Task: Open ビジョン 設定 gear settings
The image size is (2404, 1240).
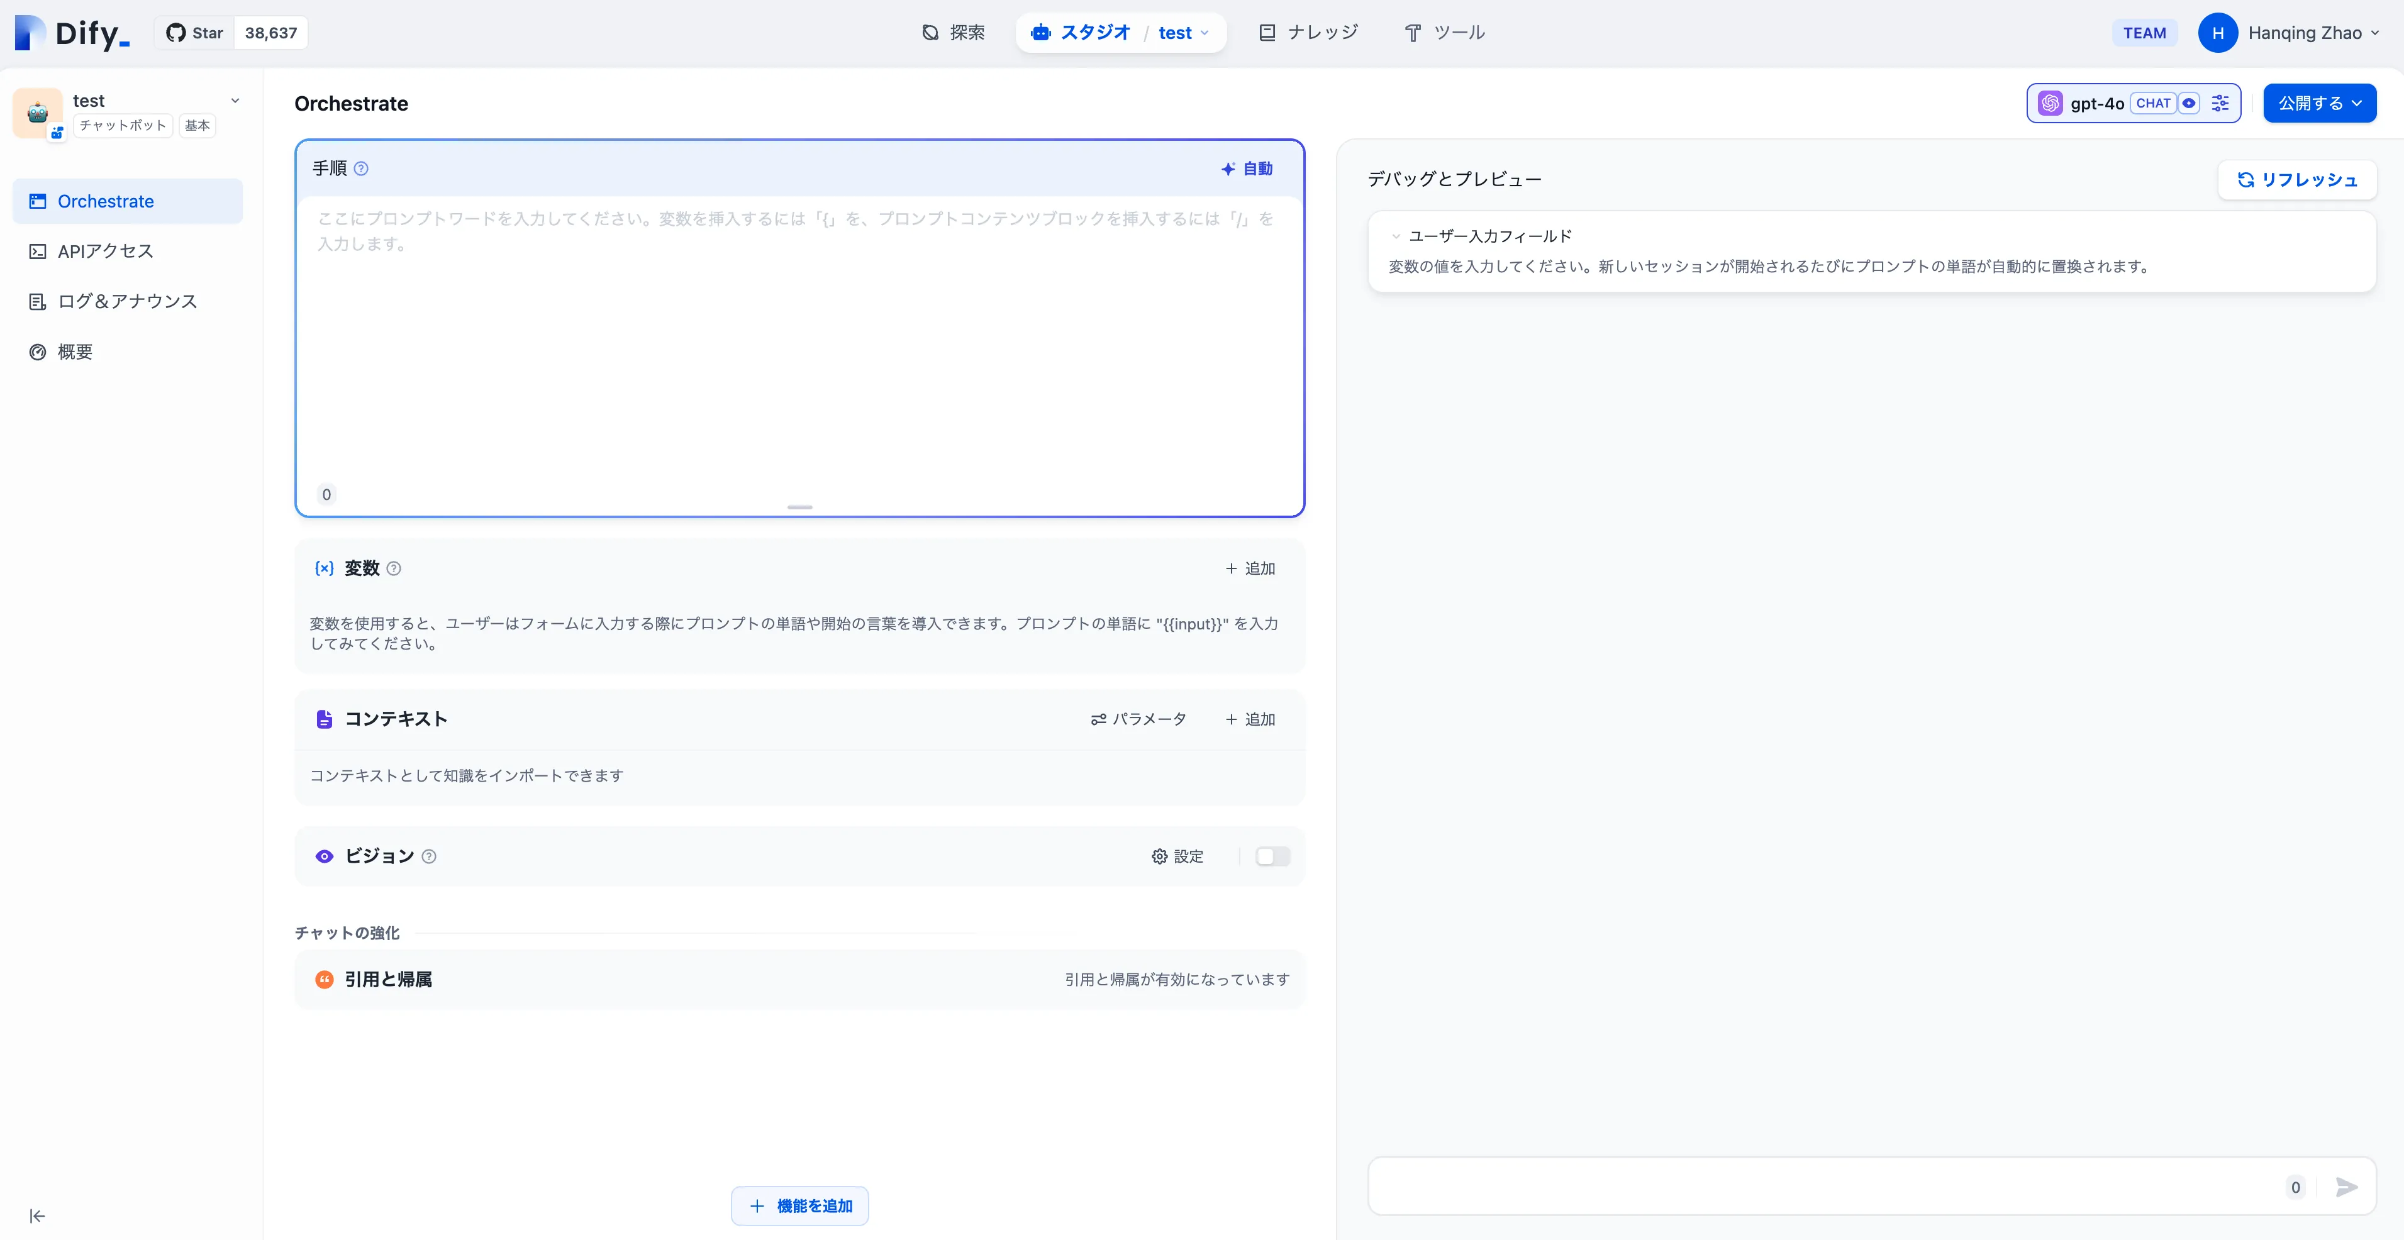Action: pyautogui.click(x=1177, y=856)
